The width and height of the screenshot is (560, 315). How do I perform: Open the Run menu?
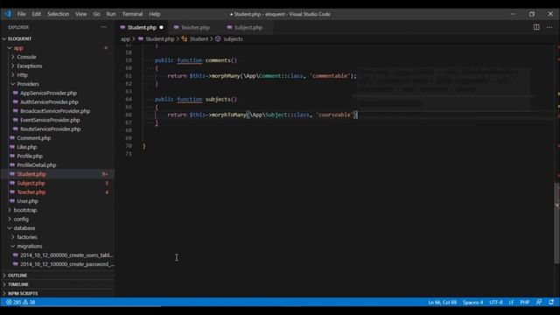tap(111, 14)
